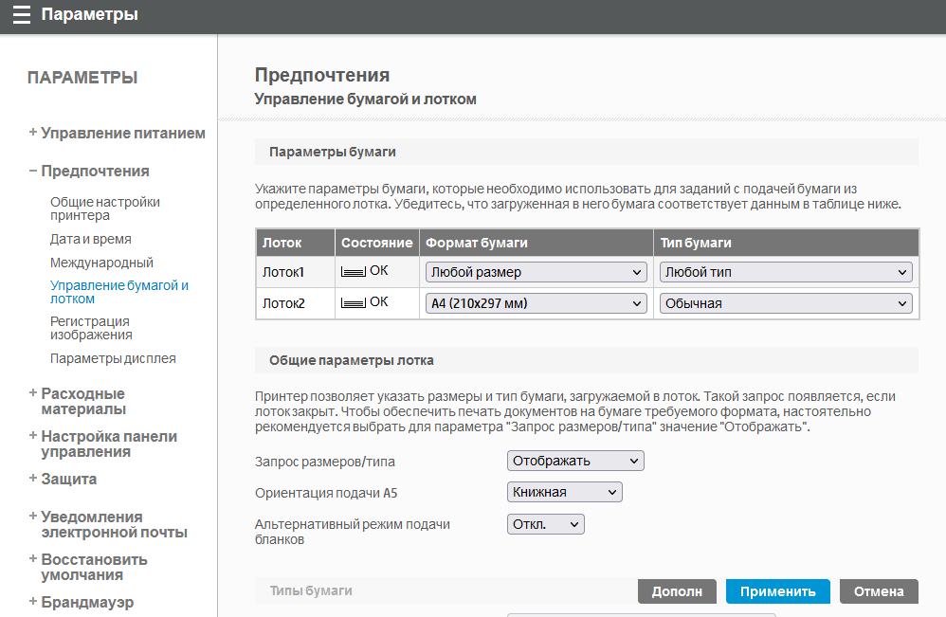Open the Запрос размеров/типа dropdown
The height and width of the screenshot is (617, 946).
click(x=575, y=461)
